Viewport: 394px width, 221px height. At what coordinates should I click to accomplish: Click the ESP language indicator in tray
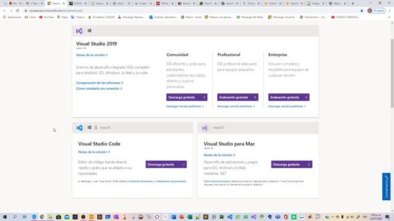coord(364,217)
